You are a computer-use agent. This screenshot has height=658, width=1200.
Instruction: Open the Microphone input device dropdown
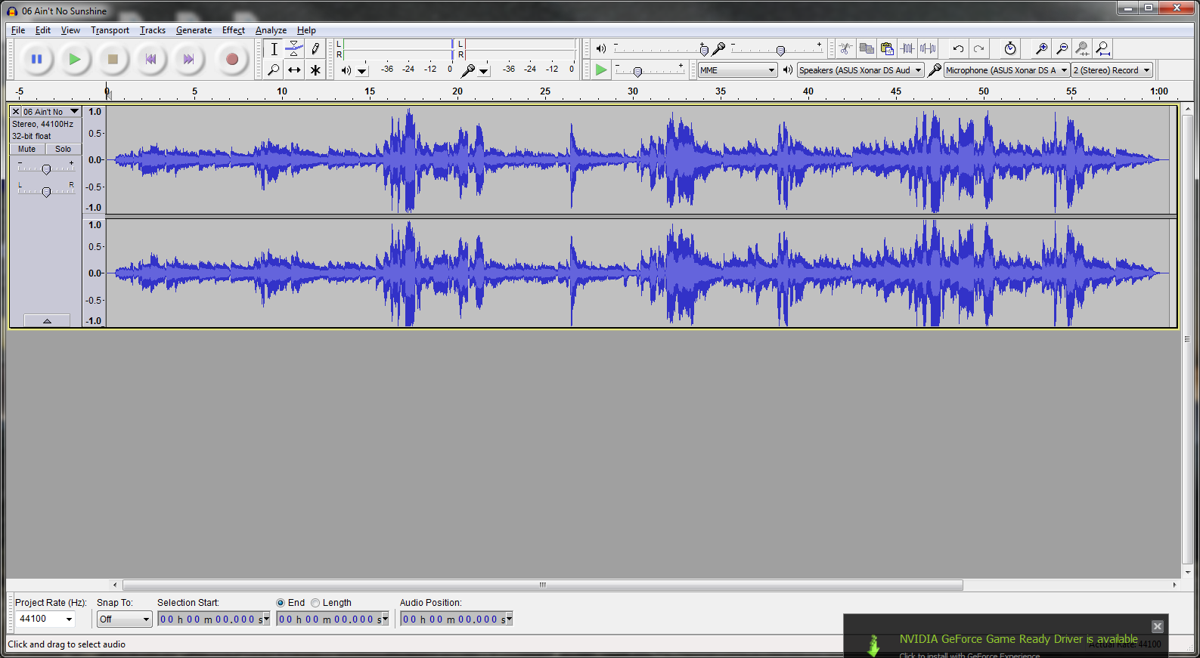tap(1006, 70)
